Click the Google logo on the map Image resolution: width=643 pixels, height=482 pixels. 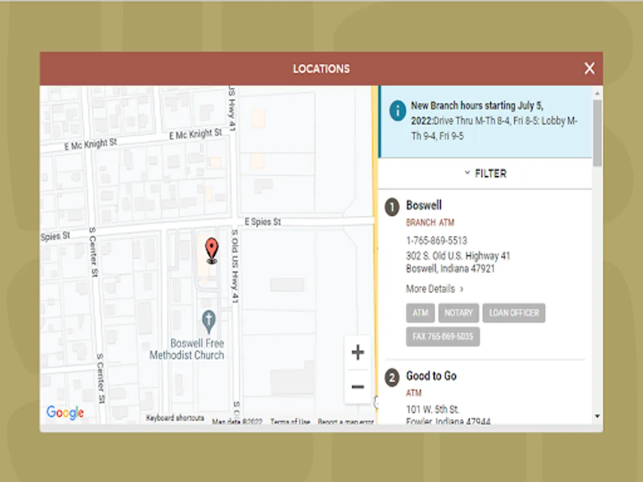(x=65, y=412)
